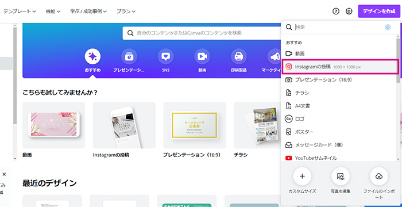Click チラシ label under fourth card
Screen dimensions: 402x207
click(x=241, y=155)
